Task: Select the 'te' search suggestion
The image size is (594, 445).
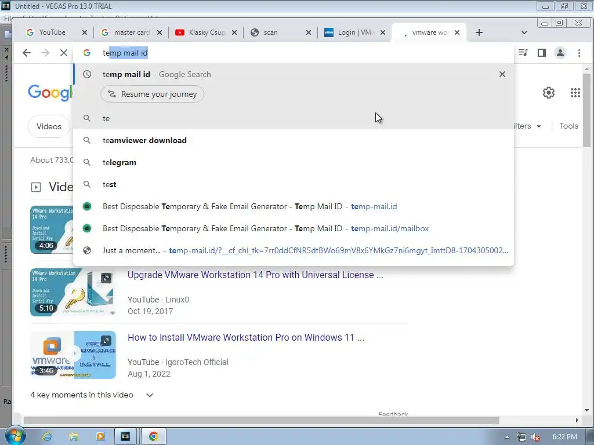Action: (294, 118)
